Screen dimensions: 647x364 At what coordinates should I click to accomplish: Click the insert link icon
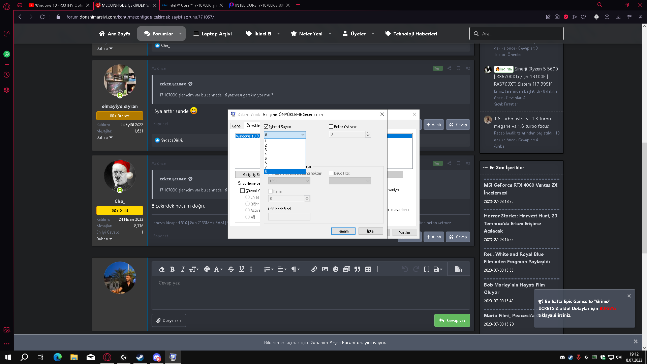pos(314,269)
